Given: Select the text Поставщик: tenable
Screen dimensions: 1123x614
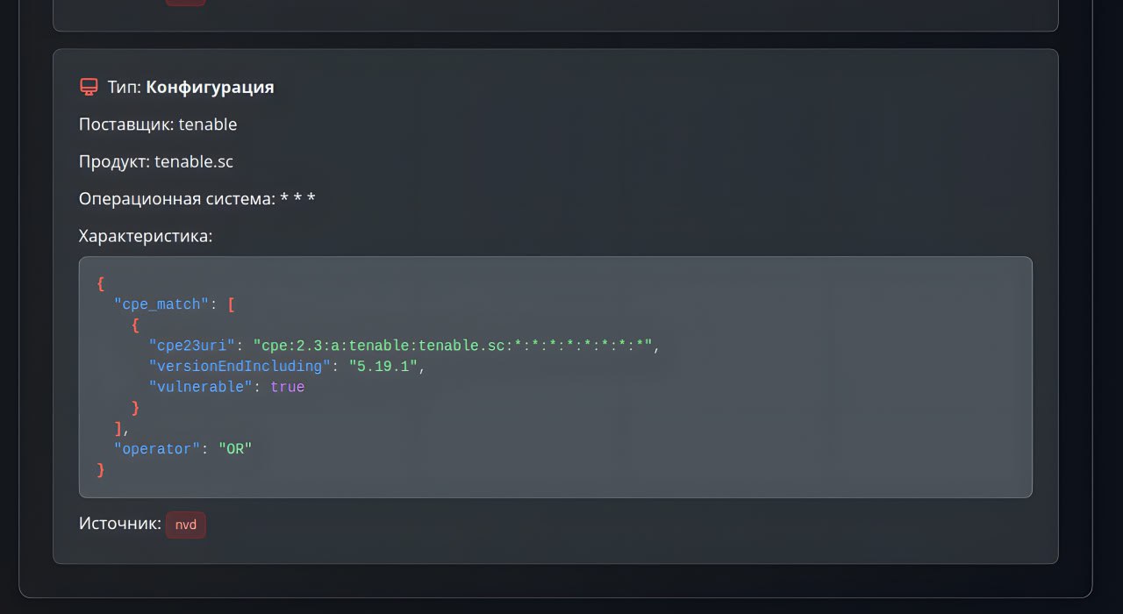Looking at the screenshot, I should (x=158, y=125).
